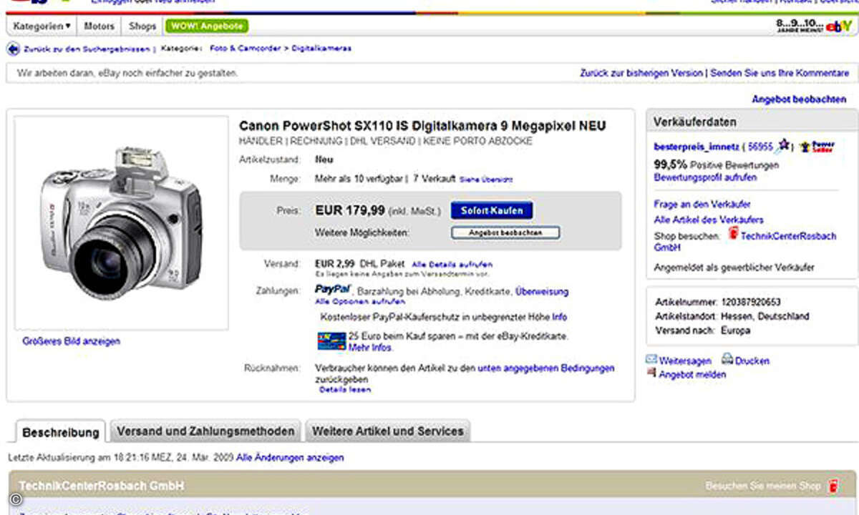Click the PayPal logo
859x515 pixels.
[x=333, y=290]
